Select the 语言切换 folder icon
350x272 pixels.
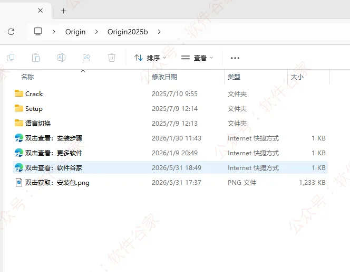[19, 123]
